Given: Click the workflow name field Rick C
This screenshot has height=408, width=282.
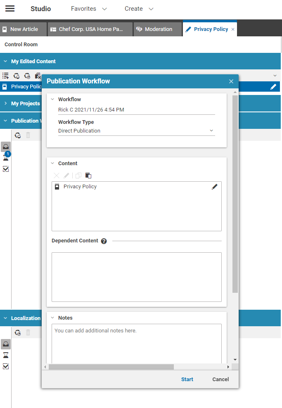Looking at the screenshot, I should pos(137,110).
